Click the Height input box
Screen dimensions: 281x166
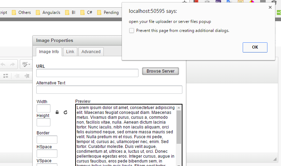(x=44, y=122)
